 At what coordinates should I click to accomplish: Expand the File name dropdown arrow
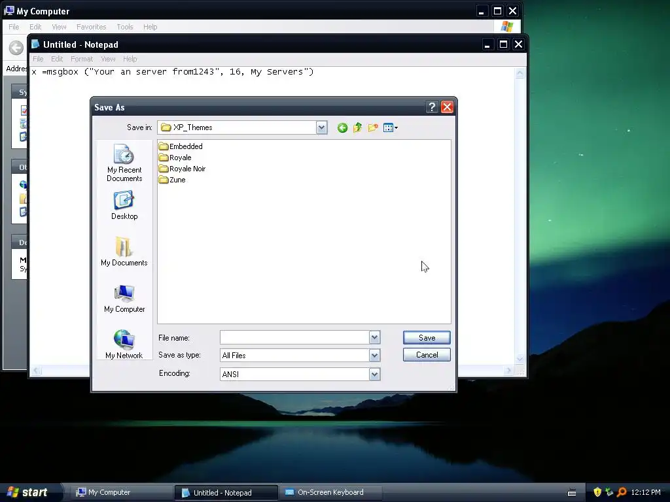(374, 337)
